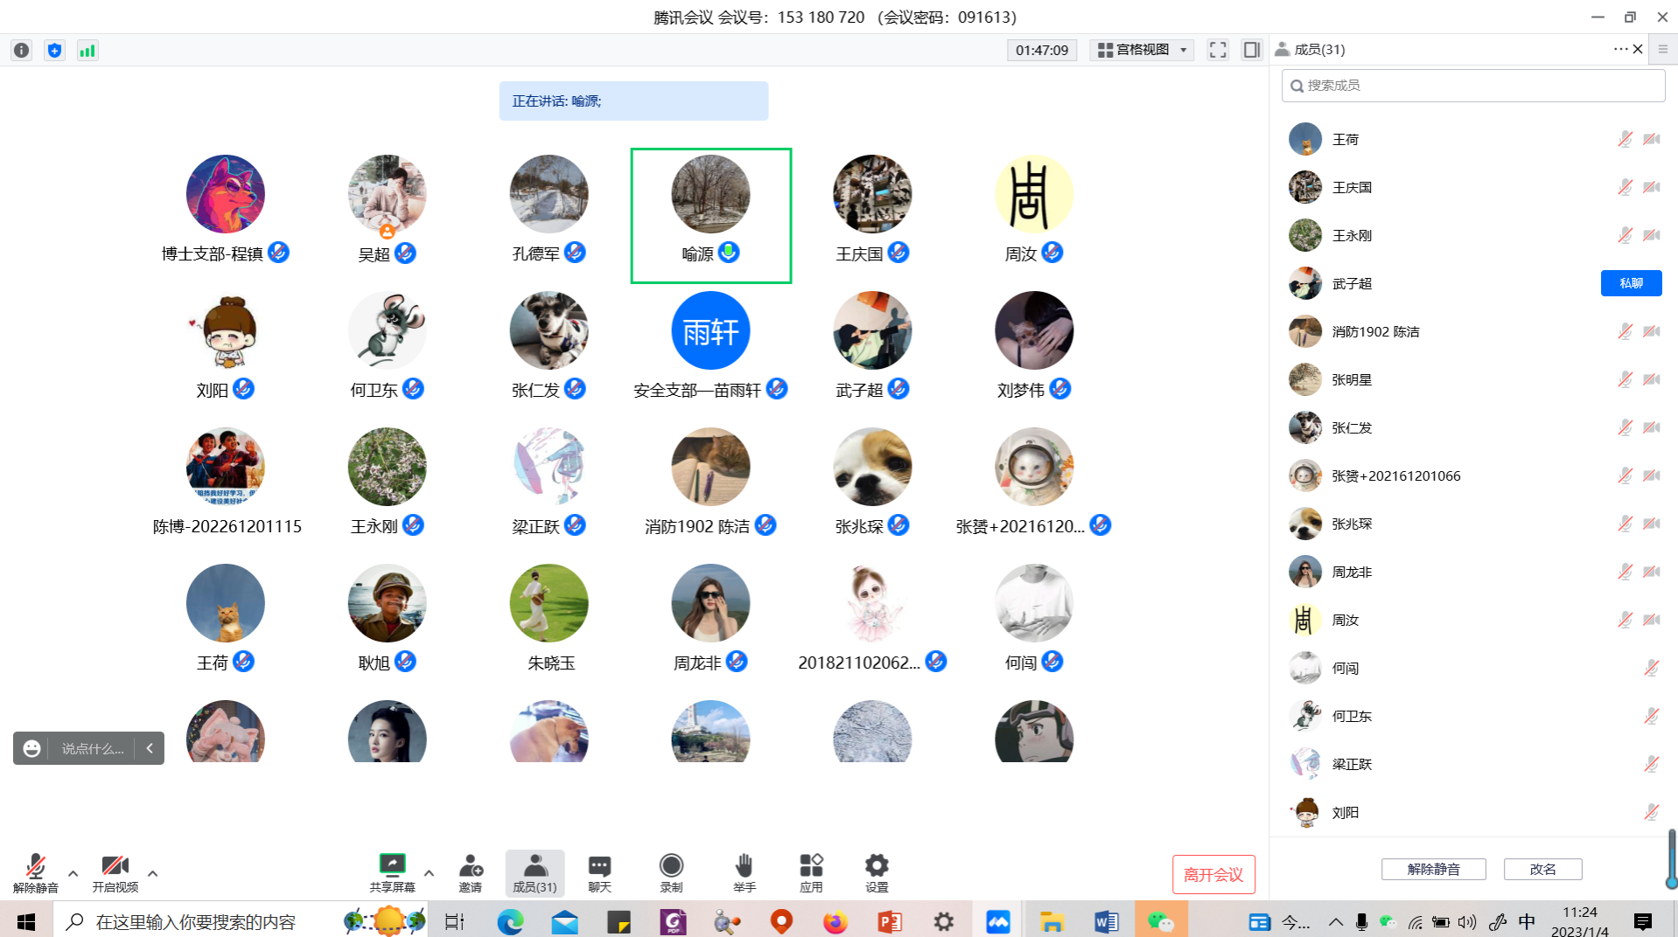Start recording with the 录制 button

pyautogui.click(x=671, y=872)
